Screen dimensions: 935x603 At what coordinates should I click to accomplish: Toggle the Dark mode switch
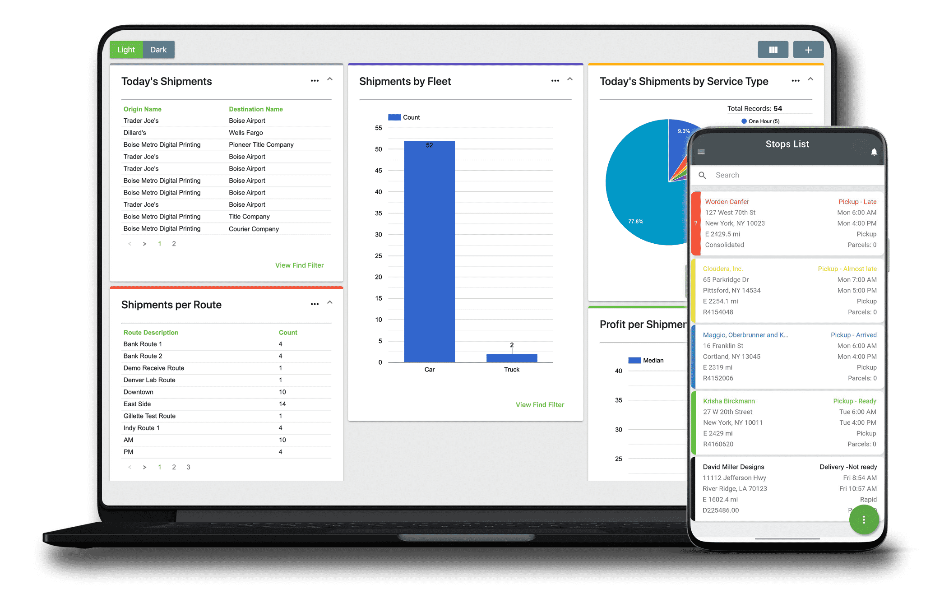click(157, 50)
